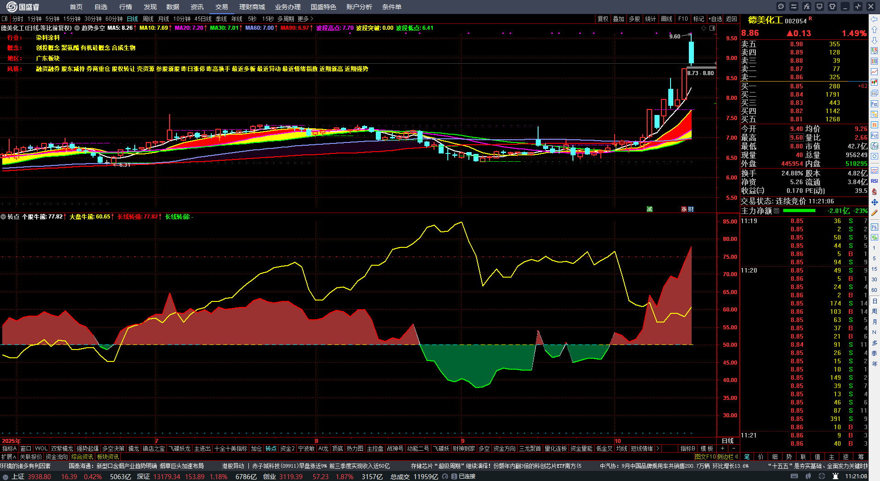
Task: Open the 交易 menu
Action: tap(221, 7)
